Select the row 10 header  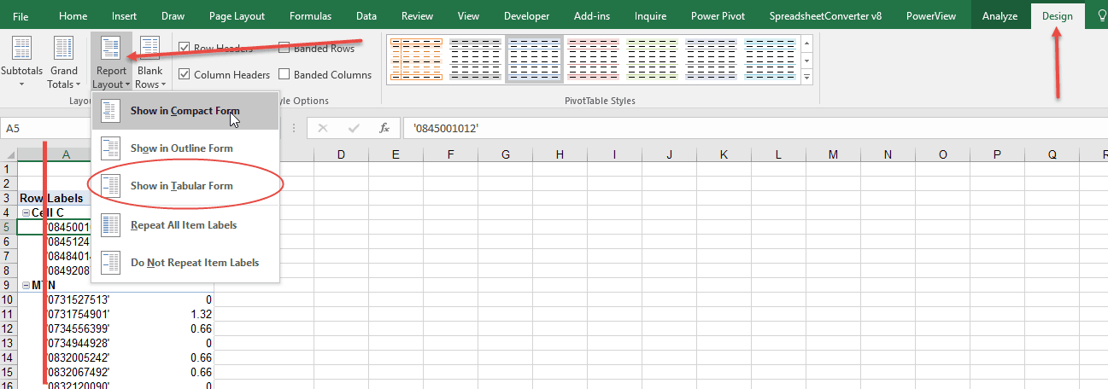tap(9, 299)
